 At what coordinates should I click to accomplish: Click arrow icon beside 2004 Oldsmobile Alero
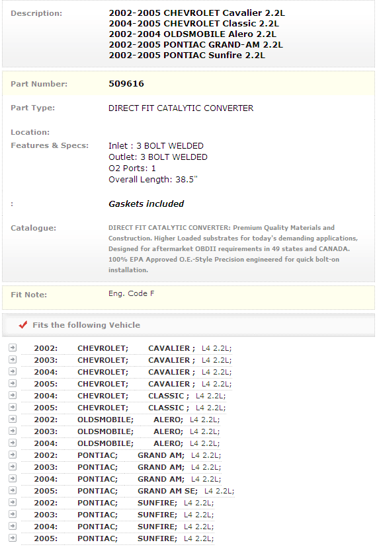click(13, 443)
